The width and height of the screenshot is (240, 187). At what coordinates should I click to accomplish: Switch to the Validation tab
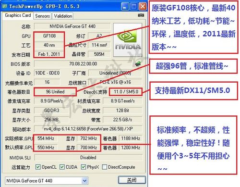(63, 16)
